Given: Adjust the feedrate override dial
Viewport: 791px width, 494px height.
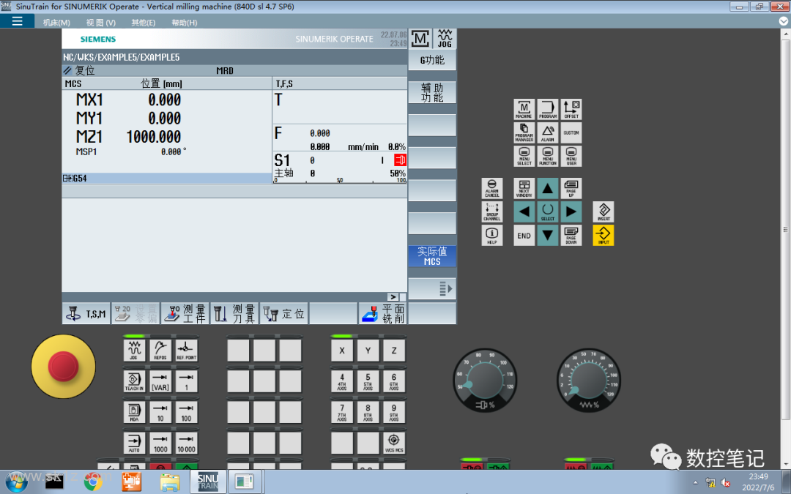Looking at the screenshot, I should click(x=589, y=381).
